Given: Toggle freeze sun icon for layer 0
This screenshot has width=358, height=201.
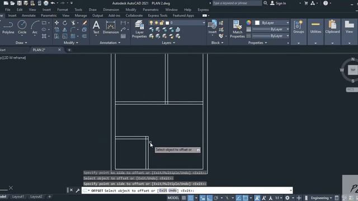Looking at the screenshot, I should (157, 23).
